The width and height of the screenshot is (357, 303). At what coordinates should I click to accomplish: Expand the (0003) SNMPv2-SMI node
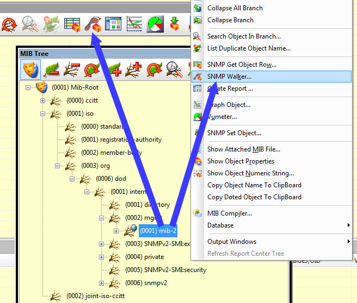pos(101,244)
